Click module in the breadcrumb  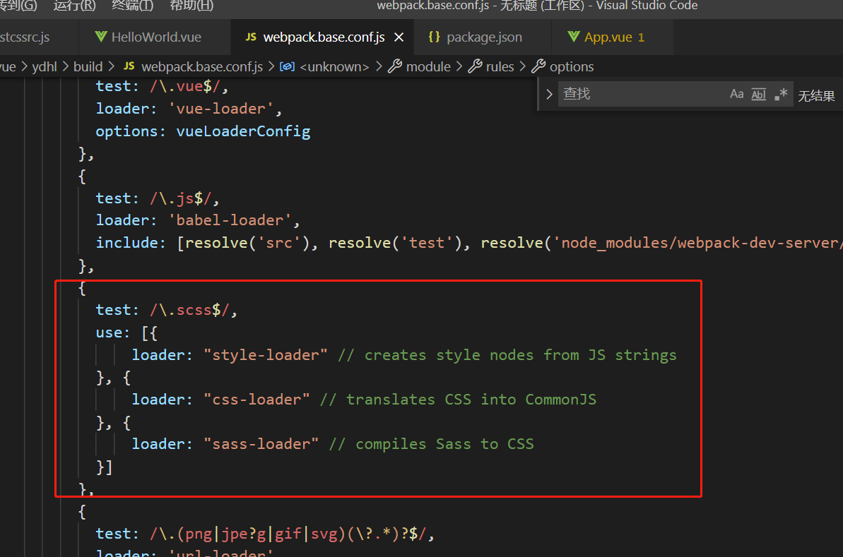(x=428, y=66)
